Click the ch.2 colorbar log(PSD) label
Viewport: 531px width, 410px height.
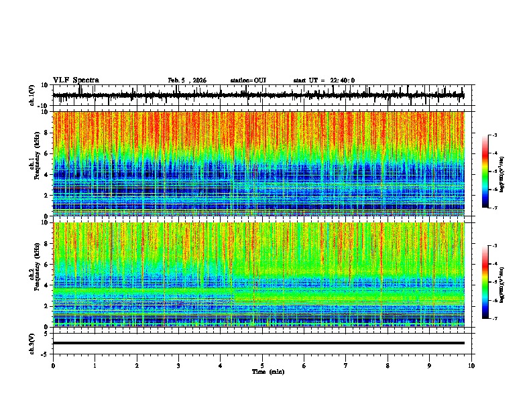pos(502,285)
